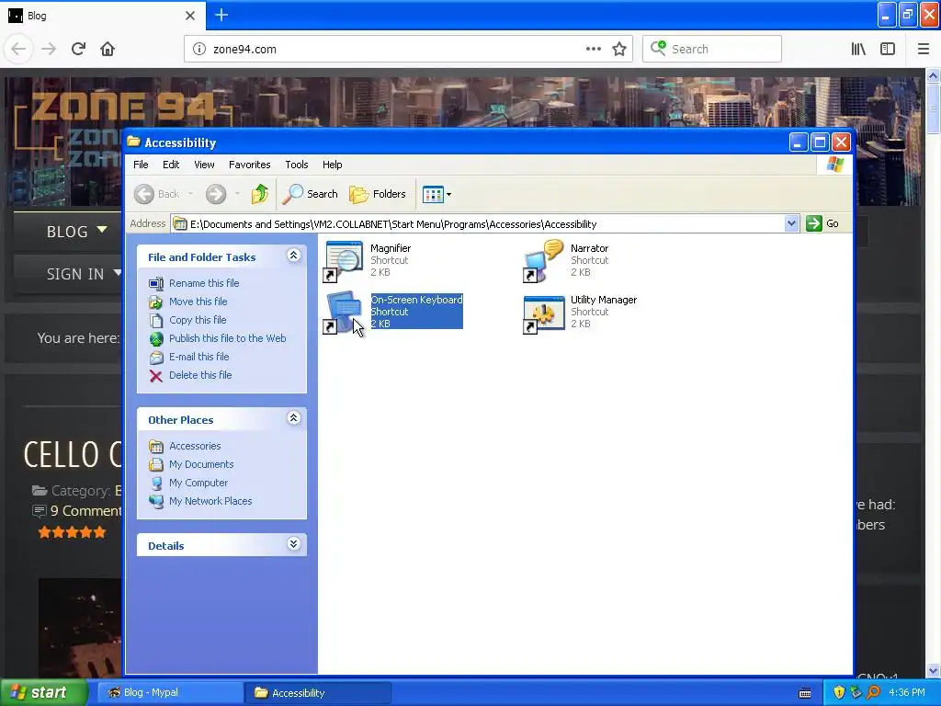941x706 pixels.
Task: Click the Start button
Action: (43, 692)
